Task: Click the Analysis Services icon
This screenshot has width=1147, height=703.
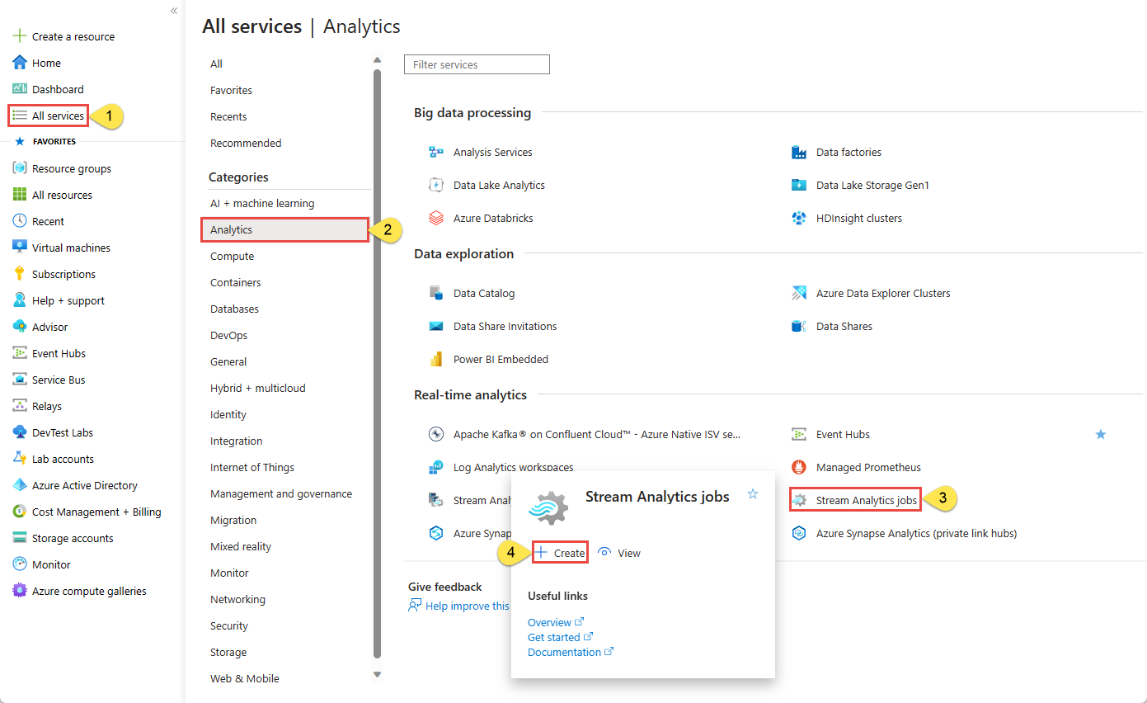Action: [x=437, y=152]
